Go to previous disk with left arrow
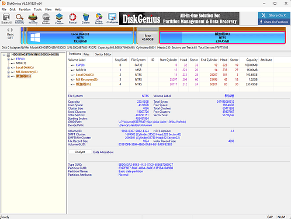 point(8,30)
